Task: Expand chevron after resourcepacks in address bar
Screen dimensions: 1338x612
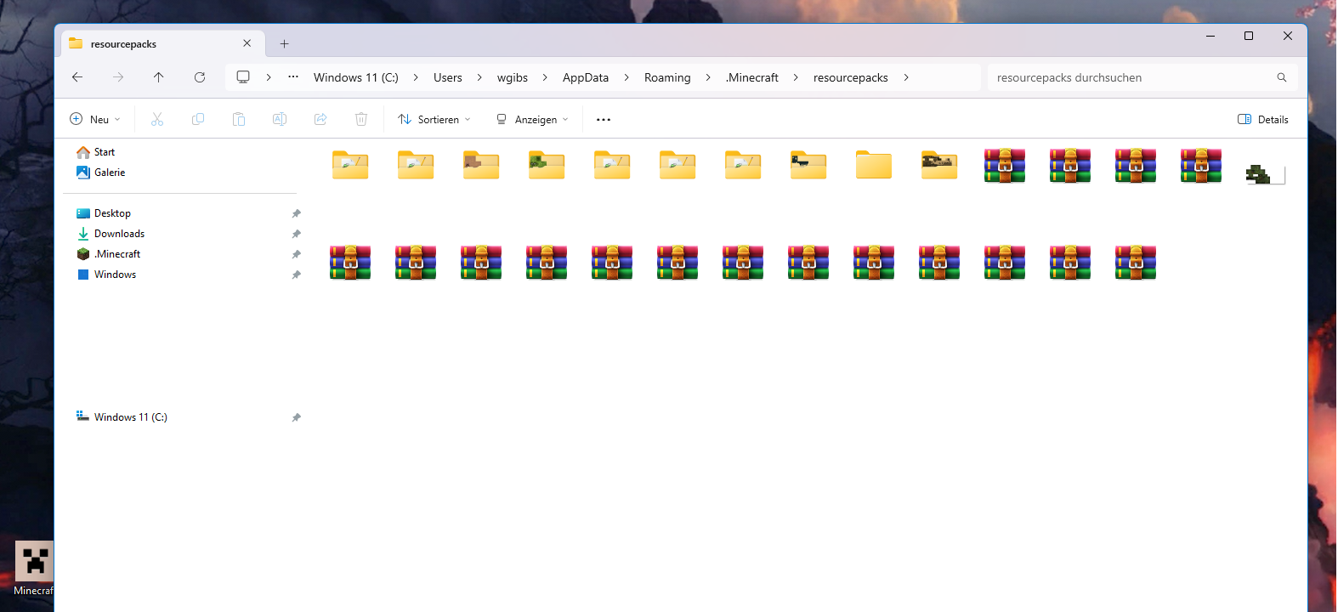Action: pos(906,77)
